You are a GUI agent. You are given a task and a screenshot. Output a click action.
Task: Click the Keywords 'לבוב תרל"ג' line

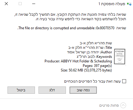94,57
